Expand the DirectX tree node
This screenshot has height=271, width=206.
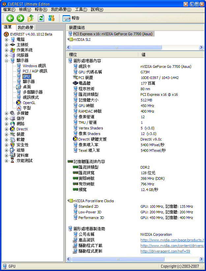click(x=6, y=129)
